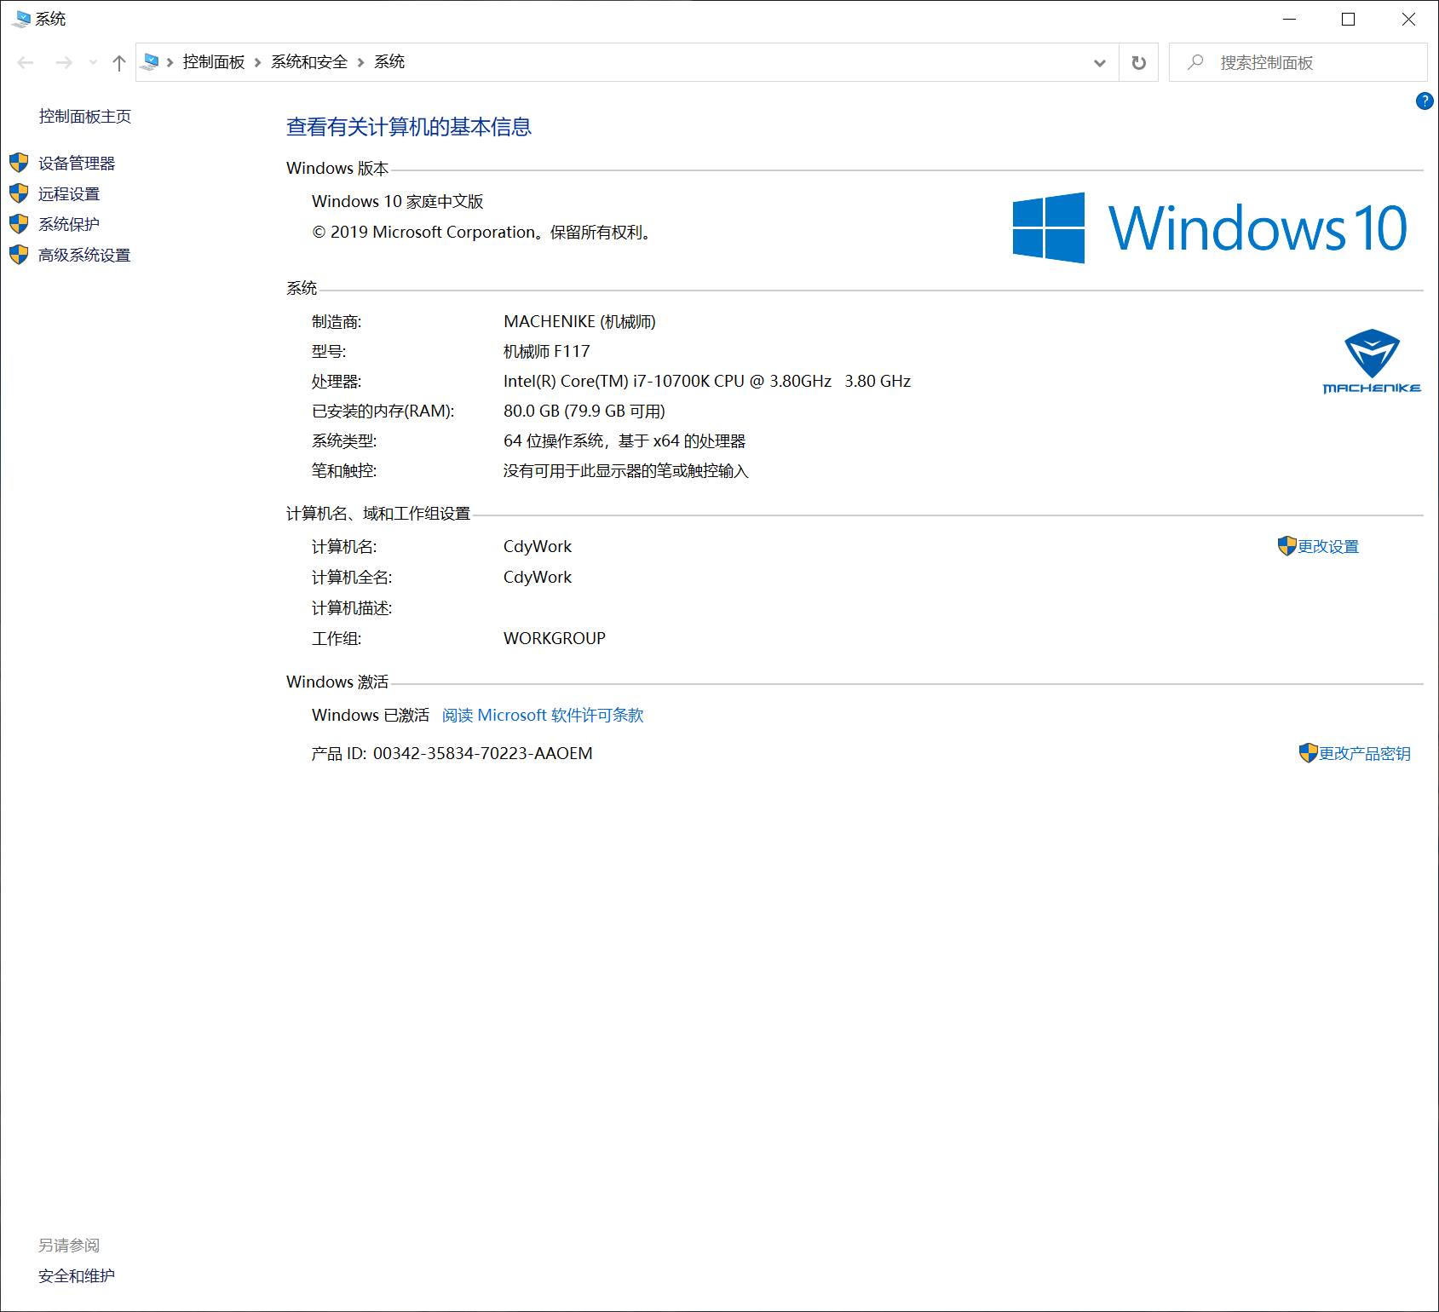Viewport: 1439px width, 1312px height.
Task: Click the system icon in the title bar
Action: [21, 19]
